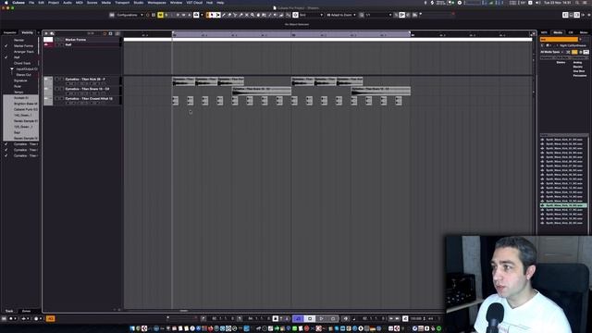
Task: Solo the Cymatics Titan Kick track
Action: [x=62, y=80]
